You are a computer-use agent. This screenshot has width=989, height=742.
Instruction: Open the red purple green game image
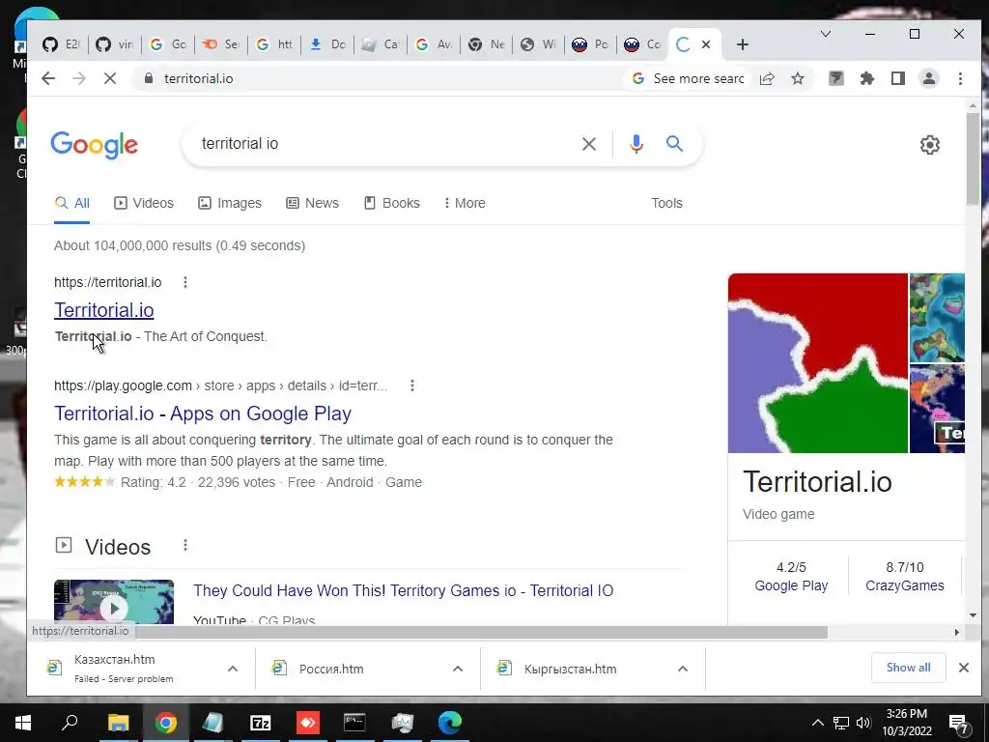(x=817, y=363)
